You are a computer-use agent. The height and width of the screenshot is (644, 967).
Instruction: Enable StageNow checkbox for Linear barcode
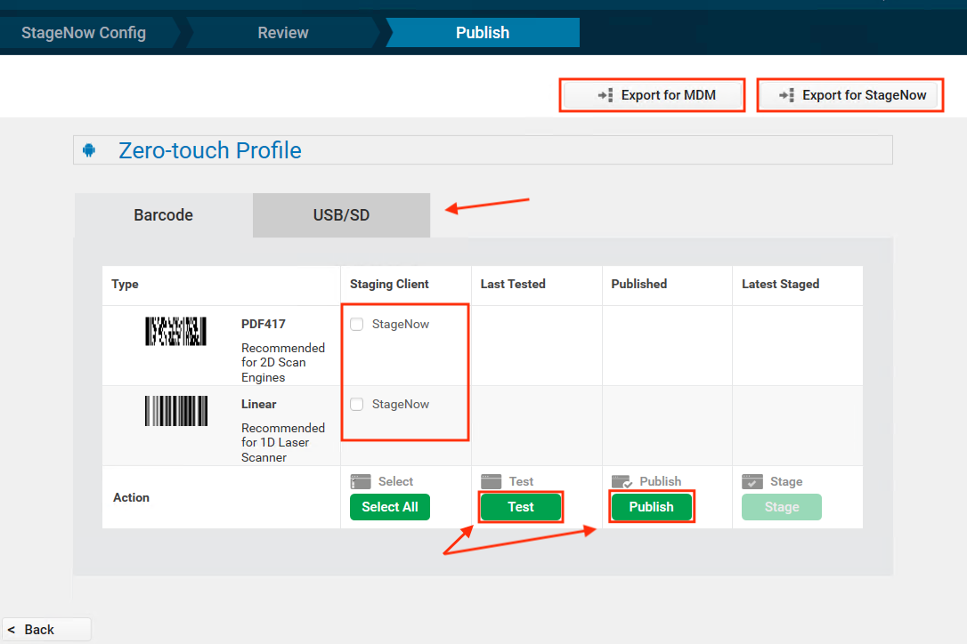(x=357, y=405)
